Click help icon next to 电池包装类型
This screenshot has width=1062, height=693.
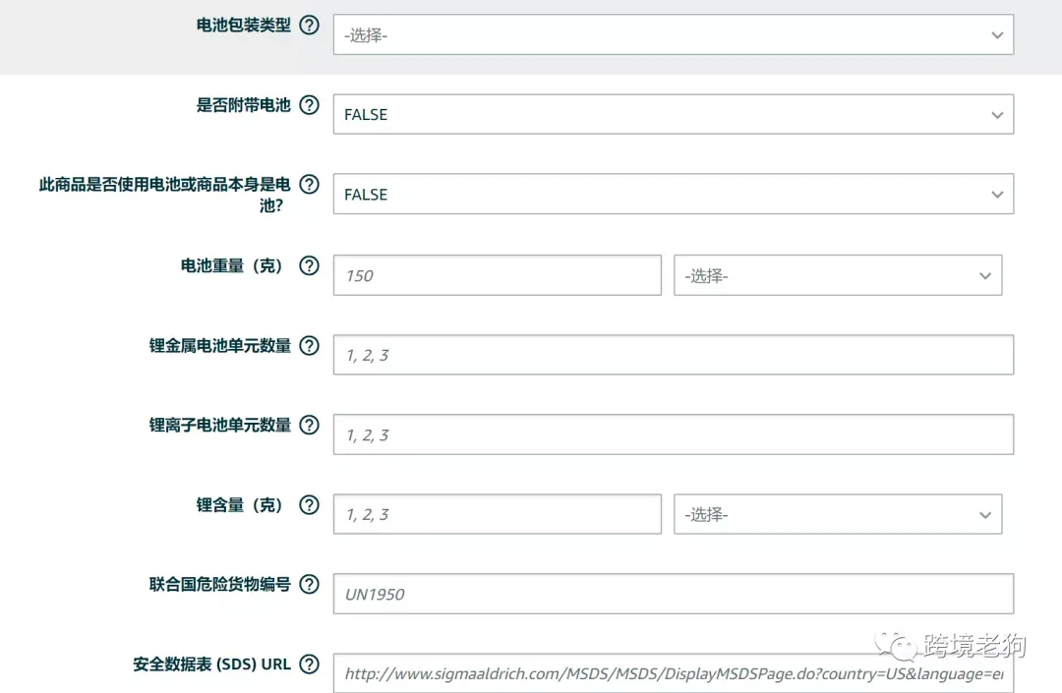point(310,25)
